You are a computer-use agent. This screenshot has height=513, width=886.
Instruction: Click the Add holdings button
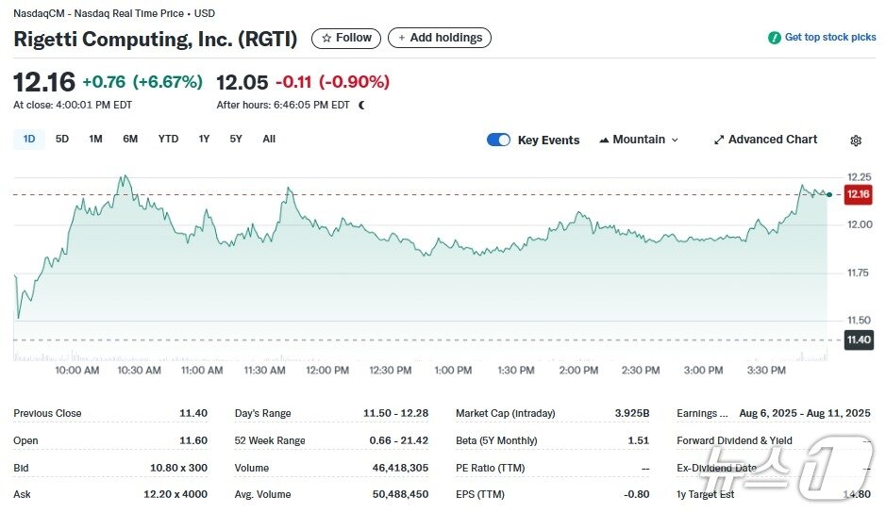pyautogui.click(x=440, y=39)
